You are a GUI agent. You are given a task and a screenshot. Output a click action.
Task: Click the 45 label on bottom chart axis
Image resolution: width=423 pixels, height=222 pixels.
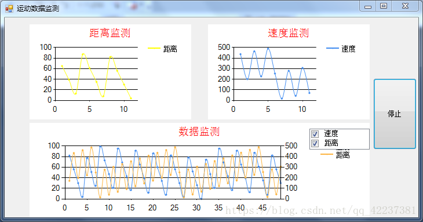(x=262, y=208)
